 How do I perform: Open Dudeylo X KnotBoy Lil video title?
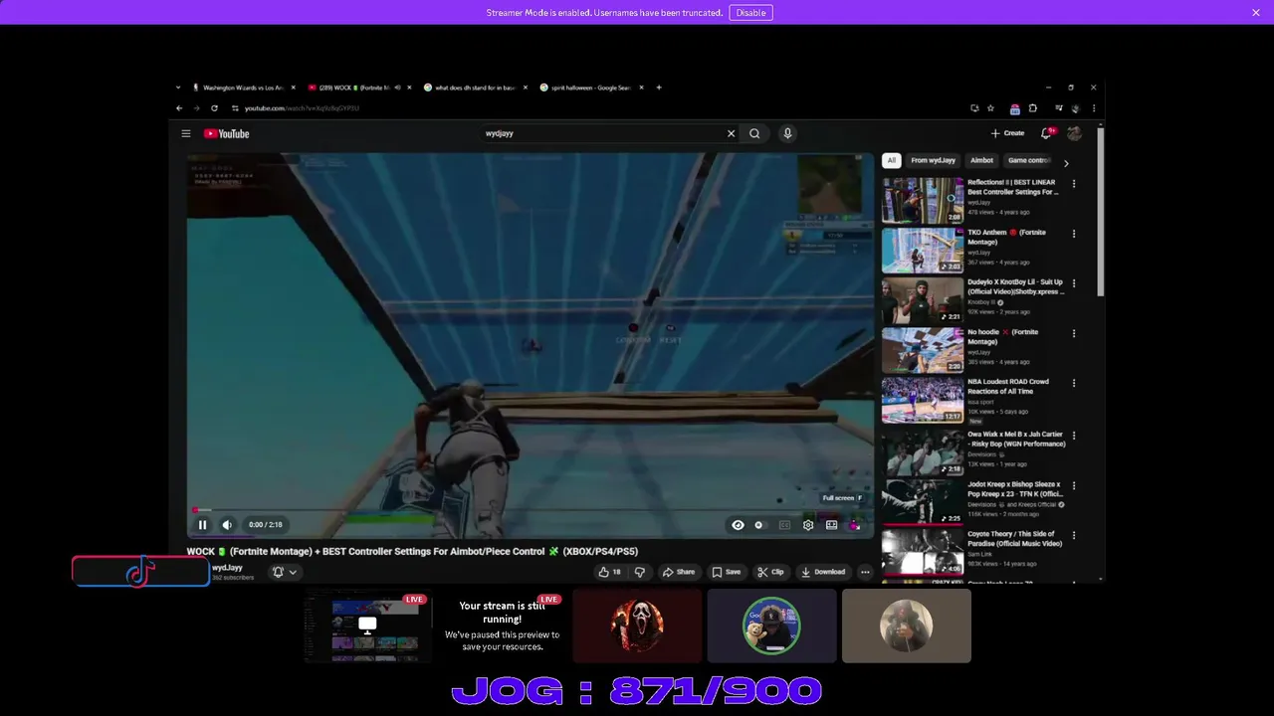pos(1015,286)
